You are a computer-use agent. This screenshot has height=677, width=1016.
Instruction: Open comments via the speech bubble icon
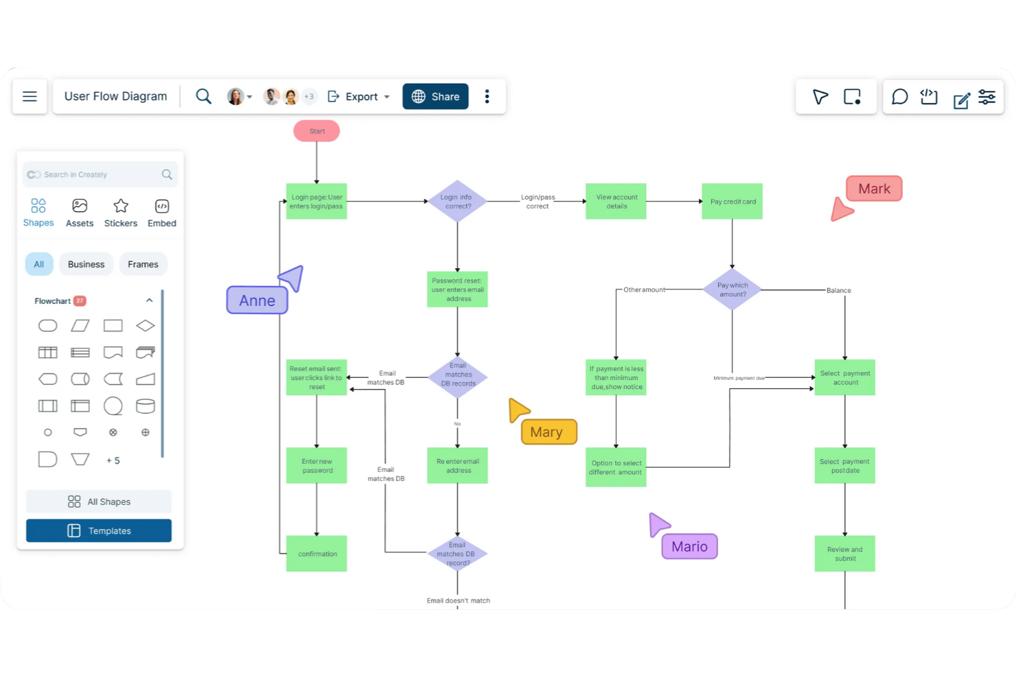click(x=899, y=97)
